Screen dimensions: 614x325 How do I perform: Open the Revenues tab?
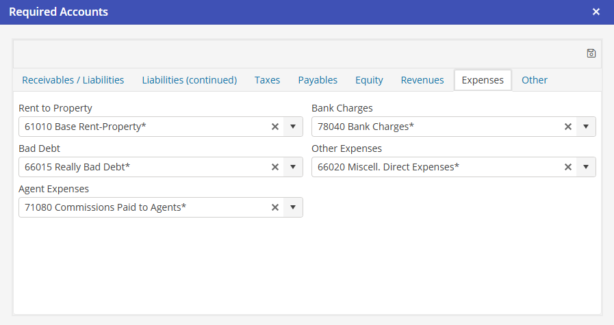click(422, 80)
